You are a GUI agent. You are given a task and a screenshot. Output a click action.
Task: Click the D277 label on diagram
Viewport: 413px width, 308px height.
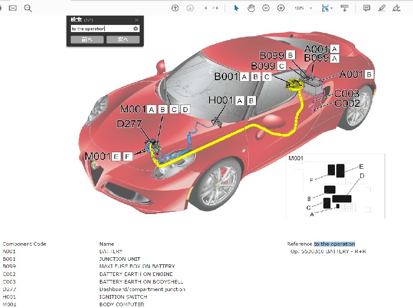[x=129, y=124]
